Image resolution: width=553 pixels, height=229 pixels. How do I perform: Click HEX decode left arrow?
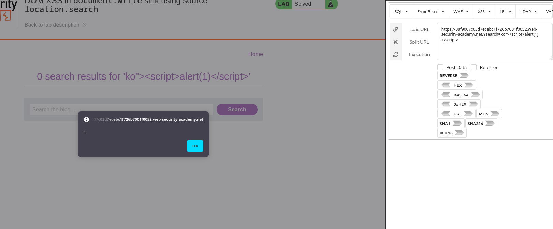point(446,85)
